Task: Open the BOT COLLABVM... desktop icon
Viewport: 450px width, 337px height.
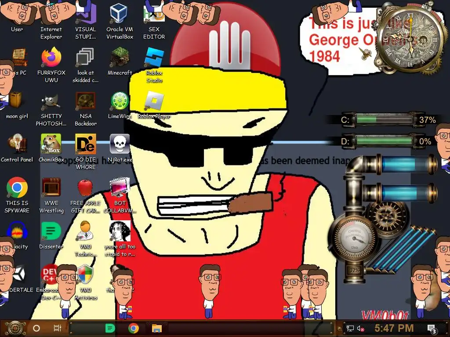Action: 120,195
